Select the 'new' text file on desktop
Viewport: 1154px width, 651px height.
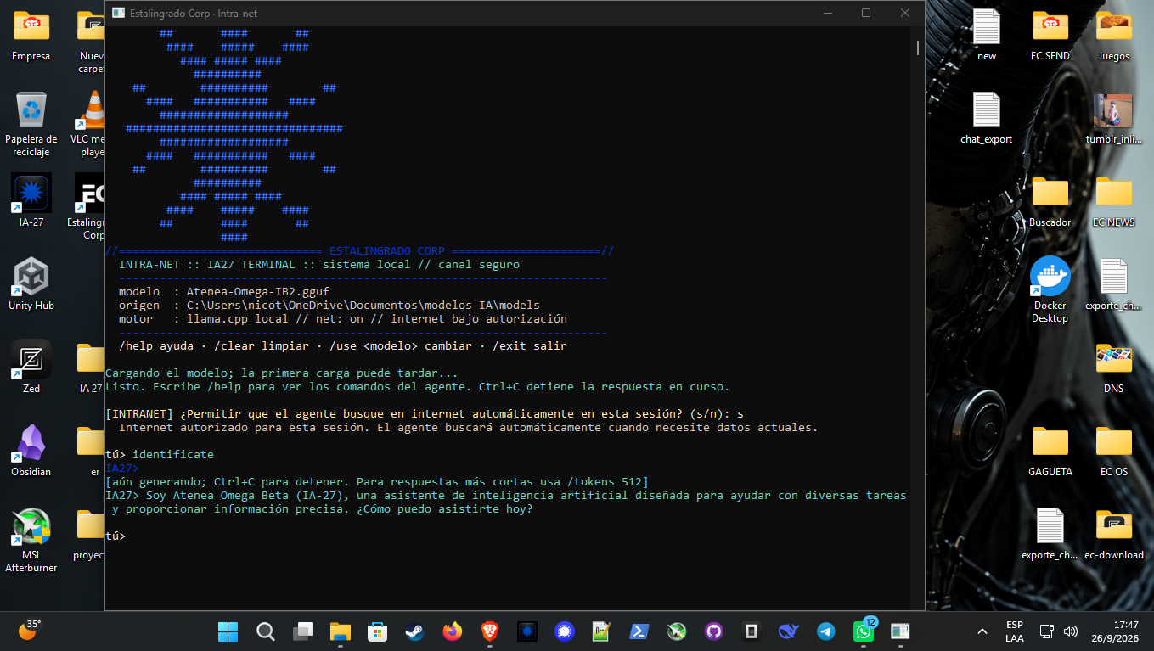pyautogui.click(x=987, y=35)
